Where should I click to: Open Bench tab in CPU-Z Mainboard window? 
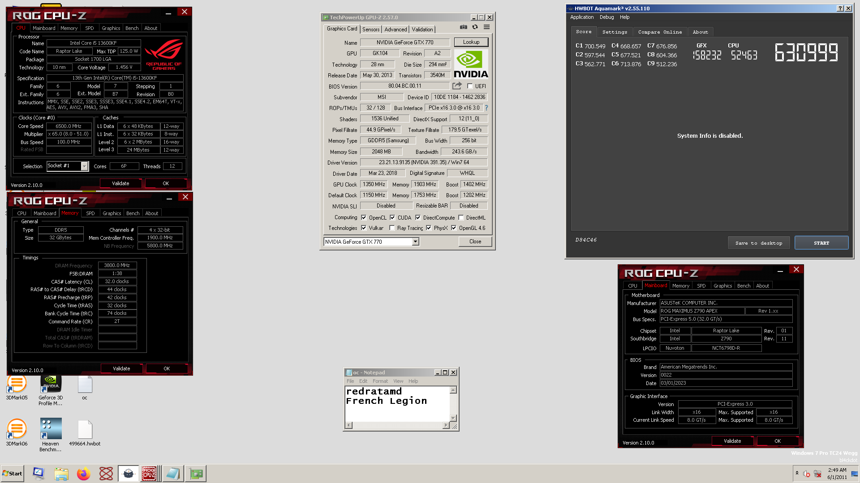744,286
